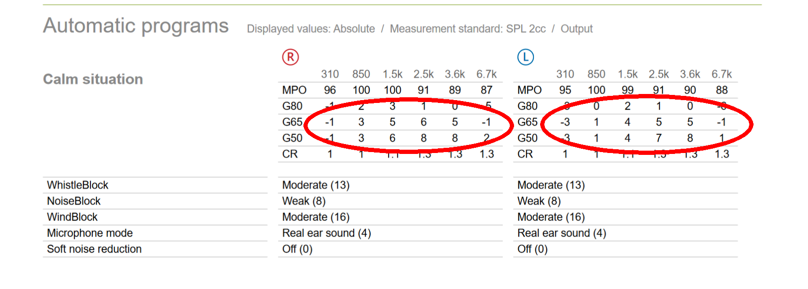Click right ear 2.5k column header
The height and width of the screenshot is (289, 808).
click(x=424, y=74)
